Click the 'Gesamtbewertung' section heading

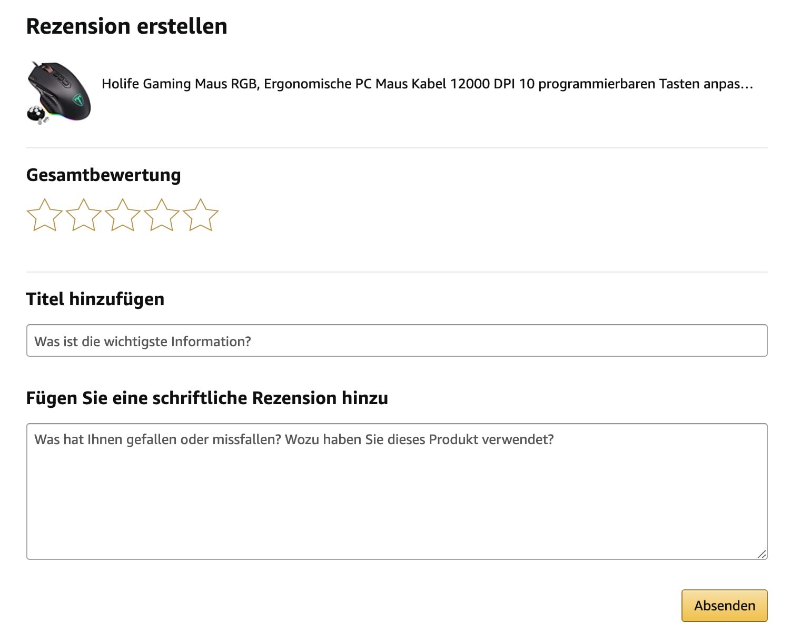click(103, 175)
